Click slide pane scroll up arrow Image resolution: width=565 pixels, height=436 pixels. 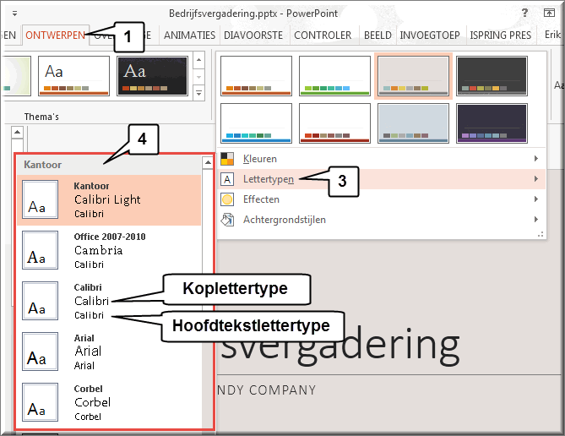17,132
